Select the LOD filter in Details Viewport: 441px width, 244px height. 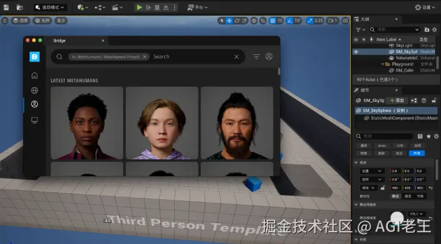[x=400, y=146]
